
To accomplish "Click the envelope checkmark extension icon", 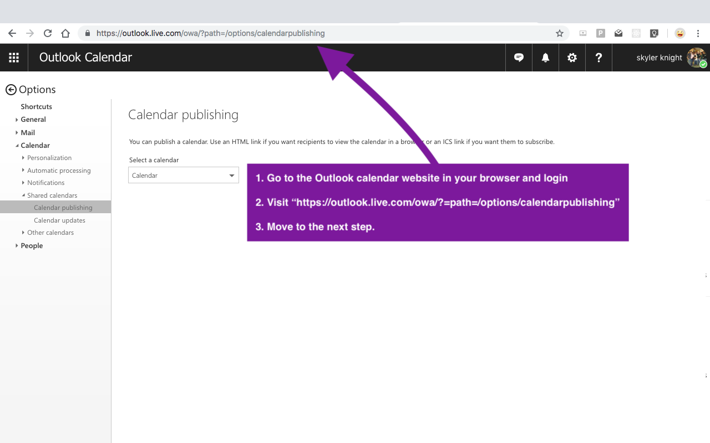I will point(618,33).
